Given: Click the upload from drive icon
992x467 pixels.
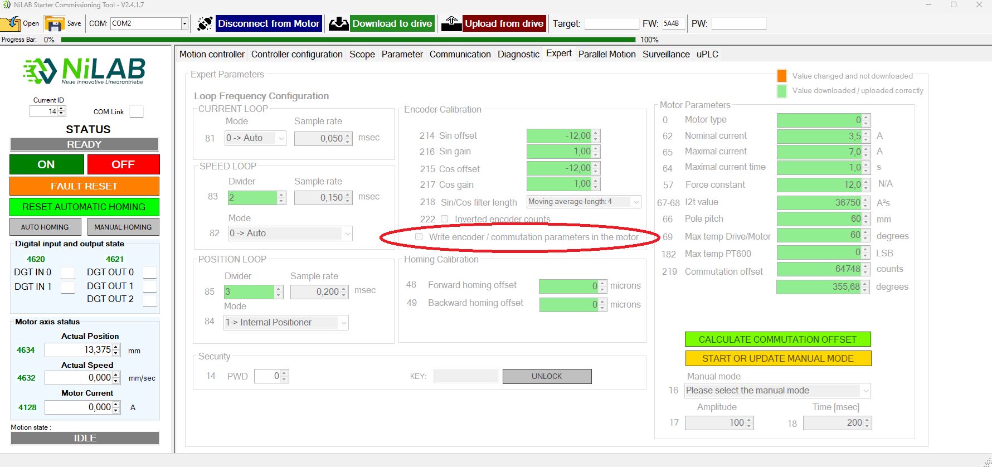Looking at the screenshot, I should pos(451,23).
